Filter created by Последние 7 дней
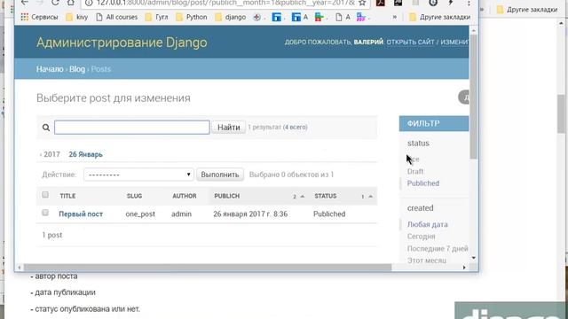Viewport: 568px width, 319px height. point(438,248)
